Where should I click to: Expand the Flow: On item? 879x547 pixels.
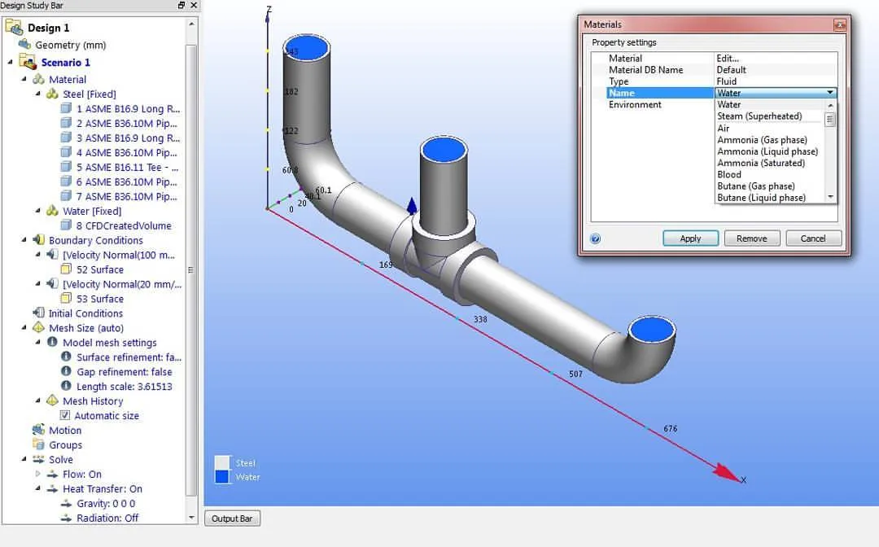coord(37,475)
